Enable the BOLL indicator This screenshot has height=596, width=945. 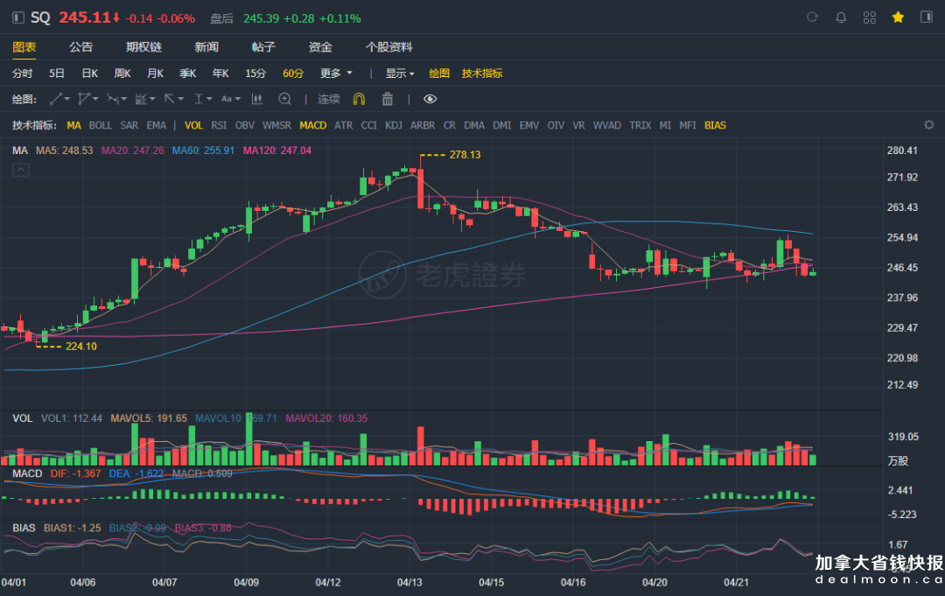(101, 125)
